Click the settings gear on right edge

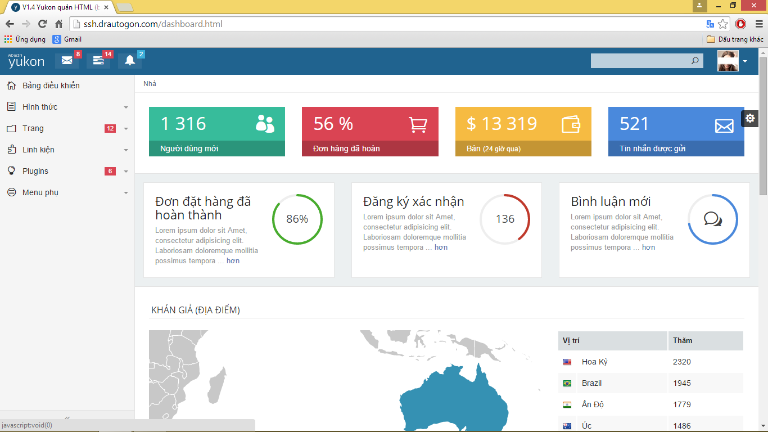coord(749,118)
